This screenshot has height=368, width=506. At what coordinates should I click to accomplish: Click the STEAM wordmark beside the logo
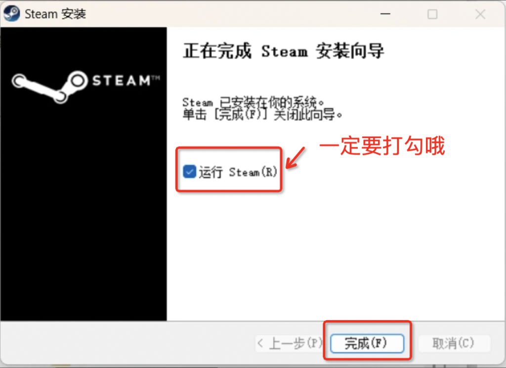click(122, 80)
